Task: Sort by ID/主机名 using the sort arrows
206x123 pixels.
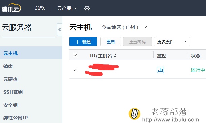Action: tap(115, 55)
